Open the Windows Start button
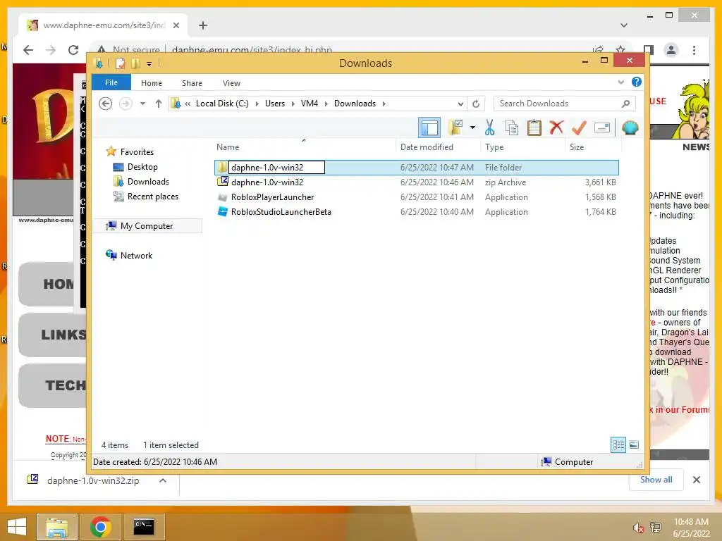The height and width of the screenshot is (541, 722). [17, 527]
